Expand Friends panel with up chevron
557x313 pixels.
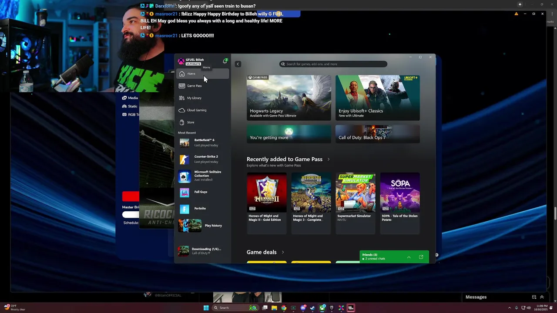(409, 257)
